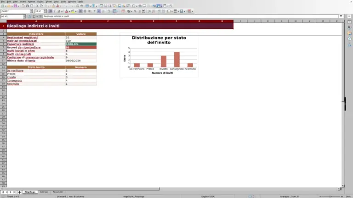Expand the formula bar with the arrow
The width and height of the screenshot is (353, 198).
[x=341, y=16]
